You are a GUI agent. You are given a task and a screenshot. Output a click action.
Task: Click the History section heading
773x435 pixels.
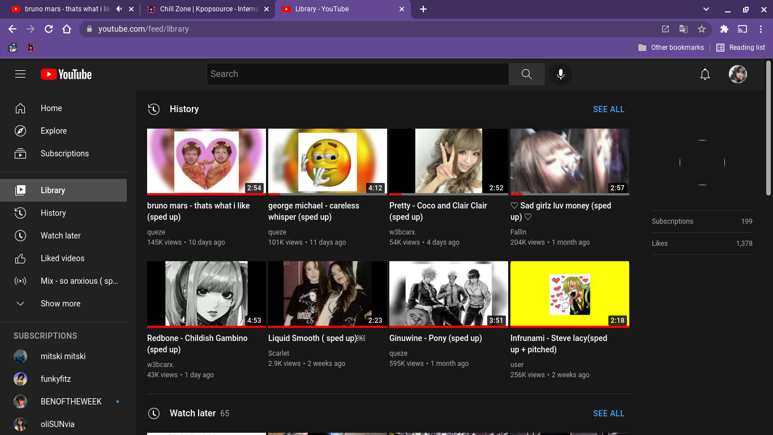(x=184, y=109)
